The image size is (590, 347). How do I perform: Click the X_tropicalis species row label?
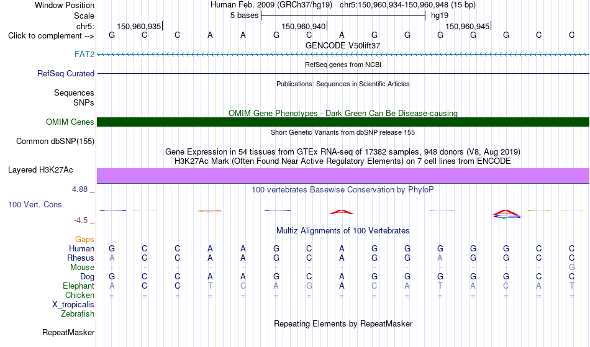point(73,305)
